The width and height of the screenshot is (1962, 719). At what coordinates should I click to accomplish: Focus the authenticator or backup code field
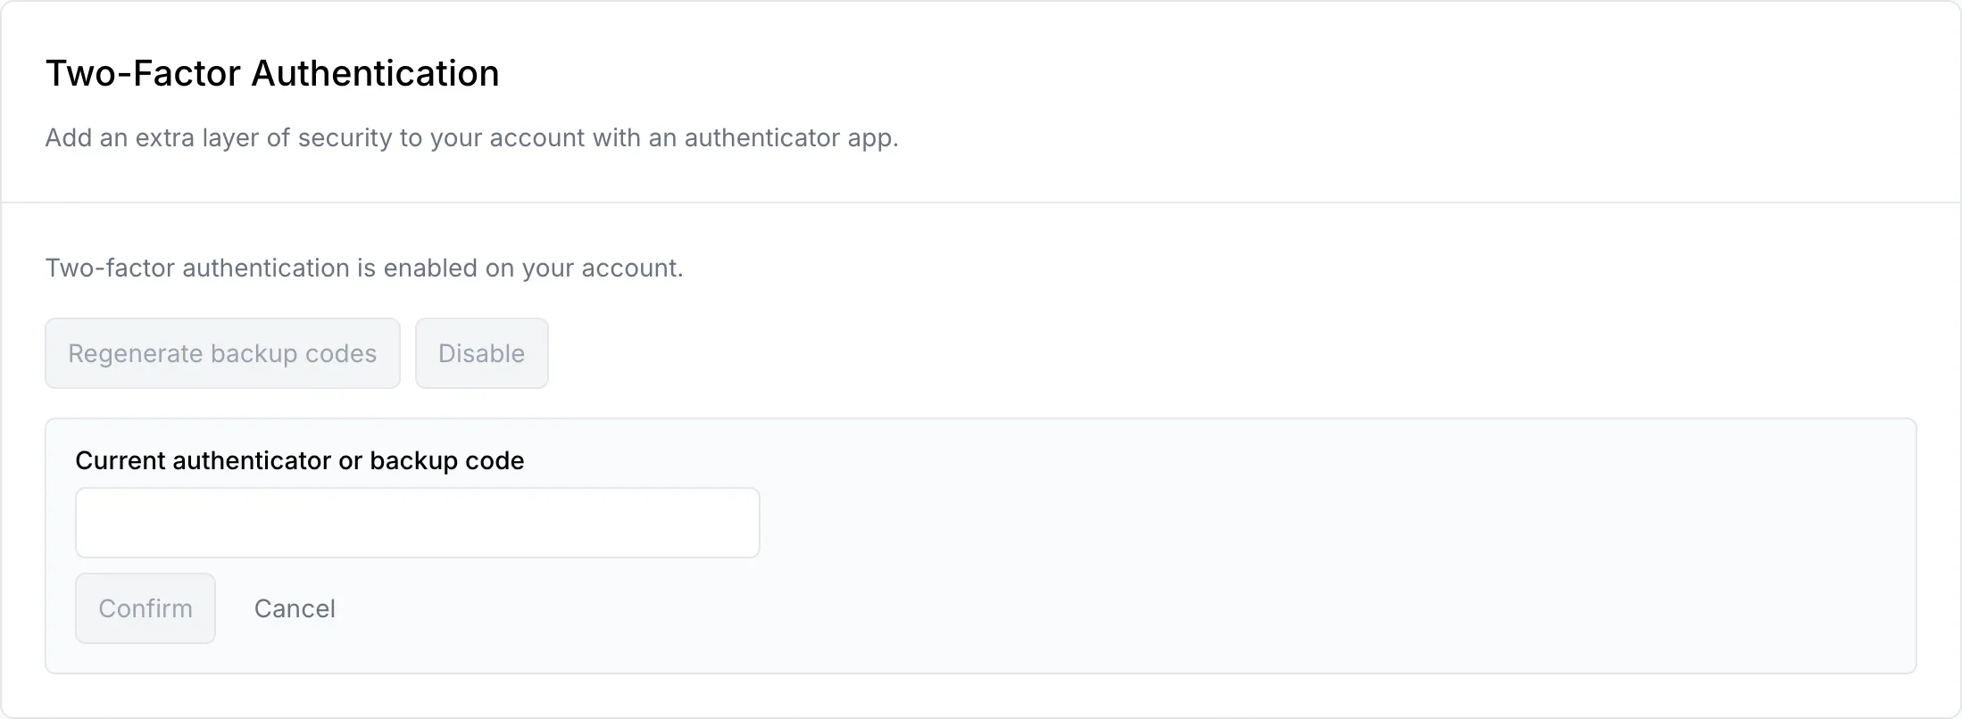click(418, 523)
